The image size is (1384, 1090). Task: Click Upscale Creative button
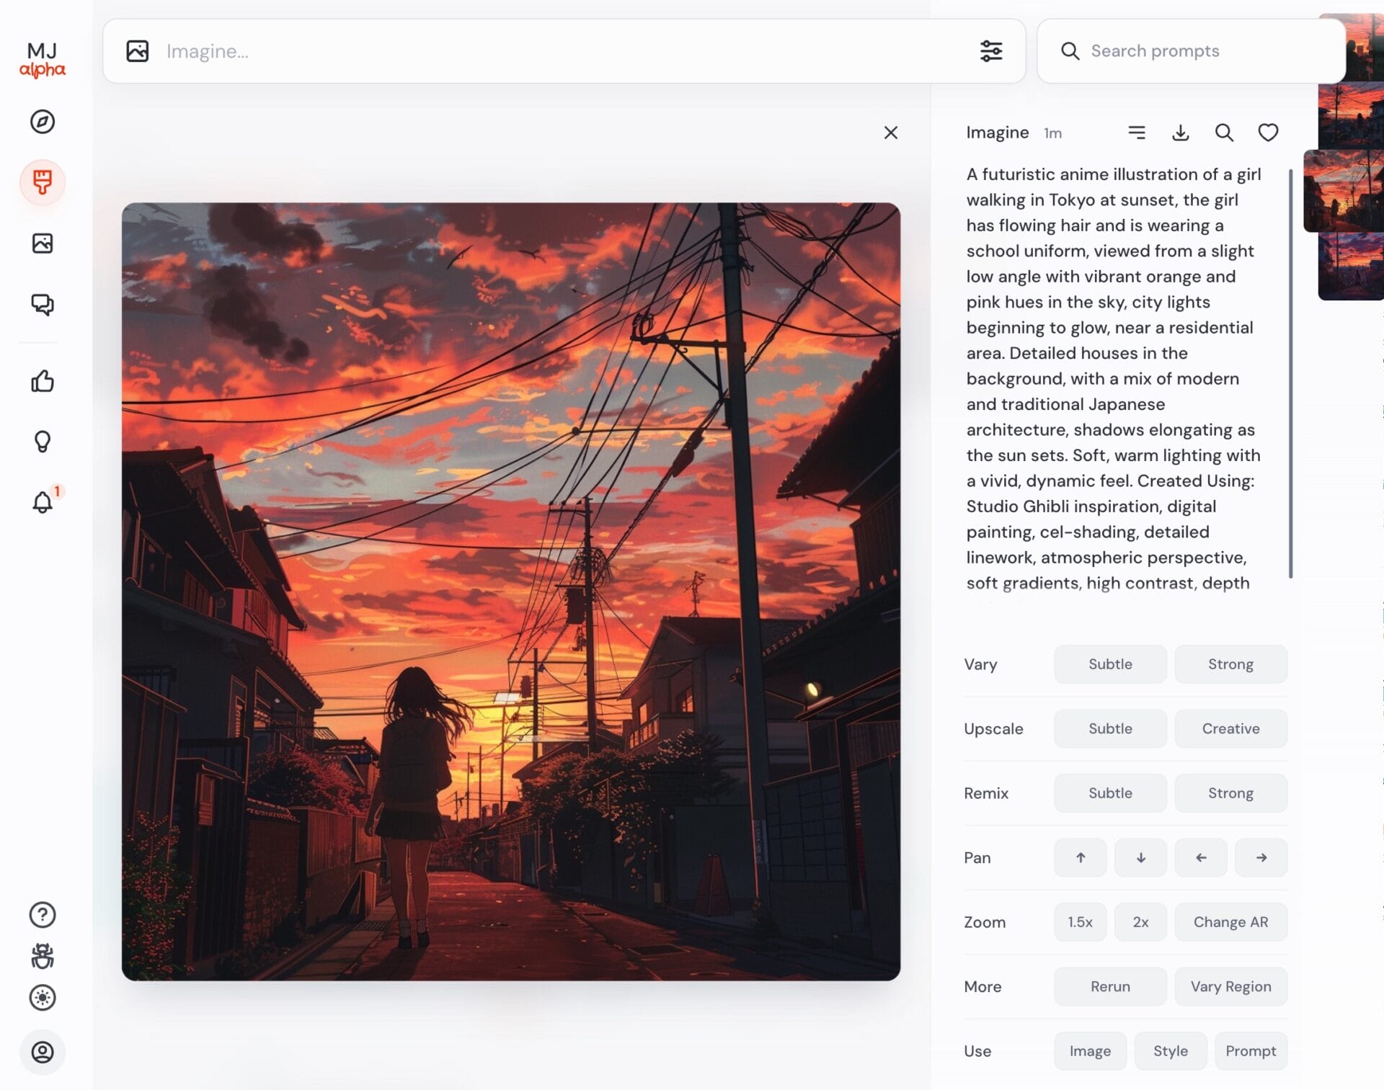click(x=1230, y=728)
